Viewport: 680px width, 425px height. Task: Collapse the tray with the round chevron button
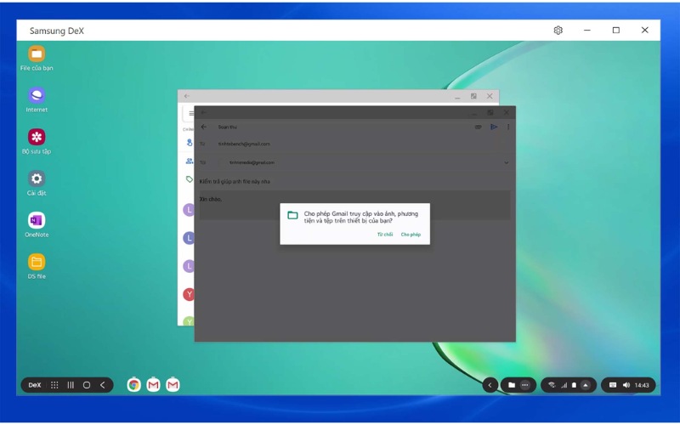pos(490,385)
